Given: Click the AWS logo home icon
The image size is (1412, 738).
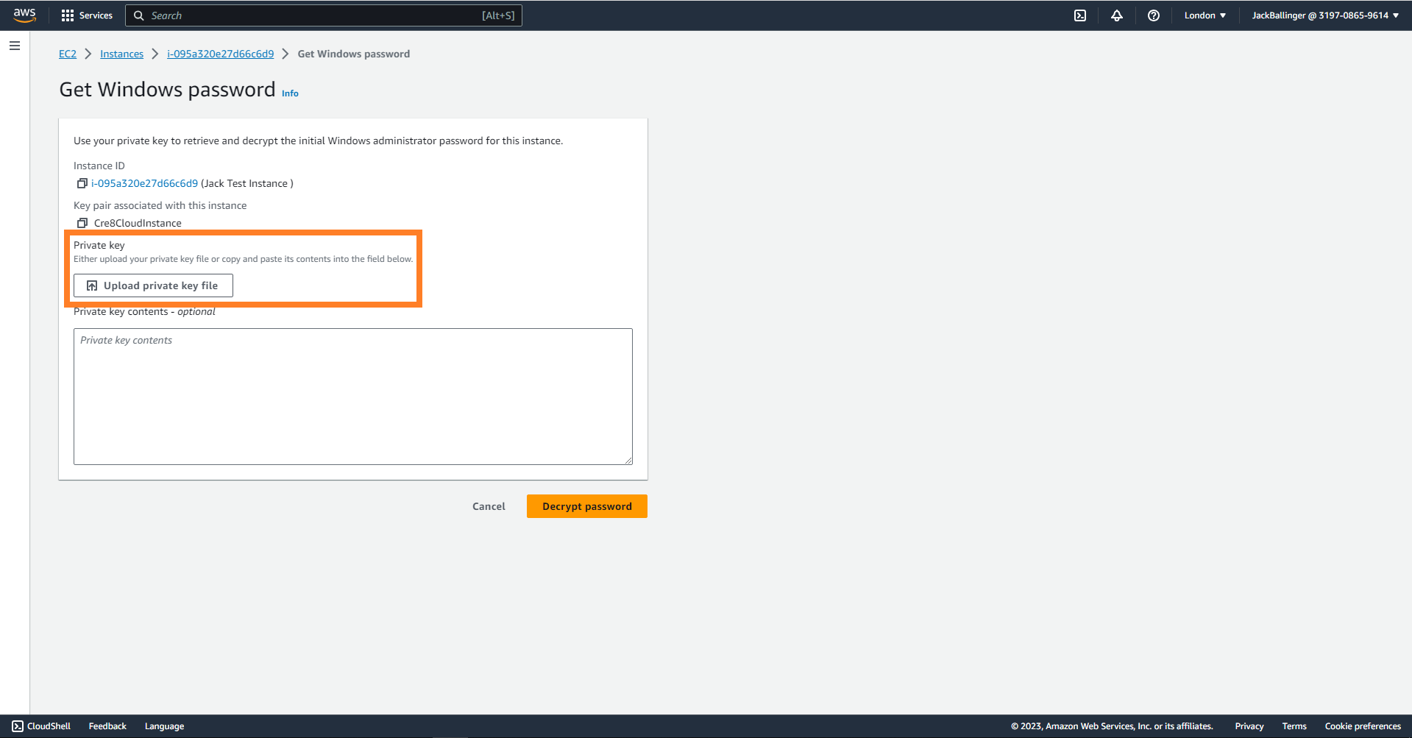Looking at the screenshot, I should pyautogui.click(x=24, y=15).
